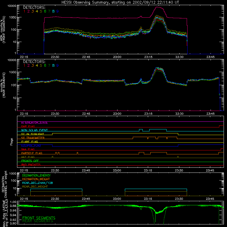Pick detector 6 in rear segments legend

click(x=45, y=66)
